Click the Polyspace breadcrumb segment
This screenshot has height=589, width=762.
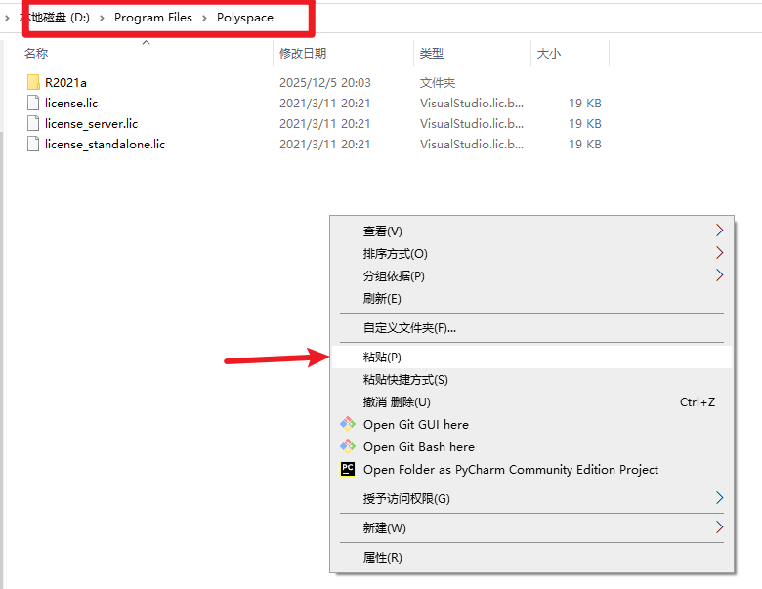point(245,18)
